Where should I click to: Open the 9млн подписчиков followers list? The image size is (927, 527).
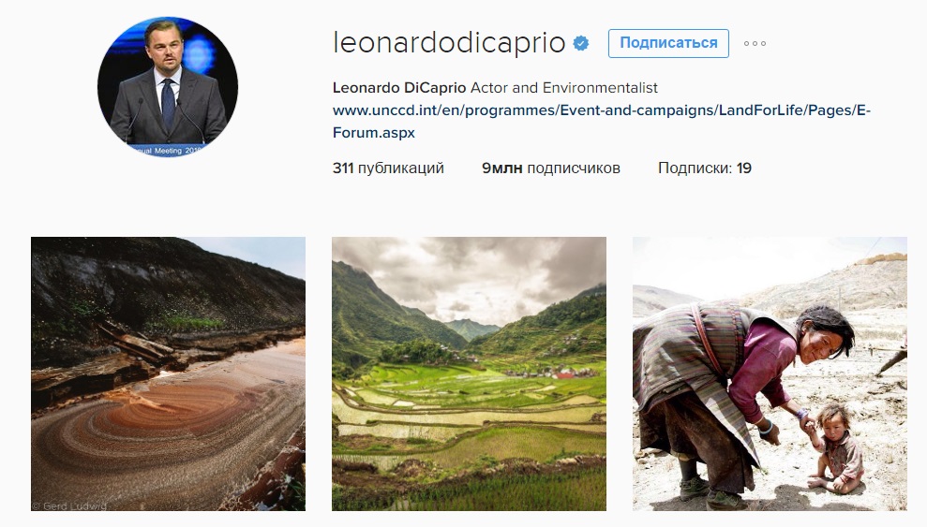(x=551, y=168)
